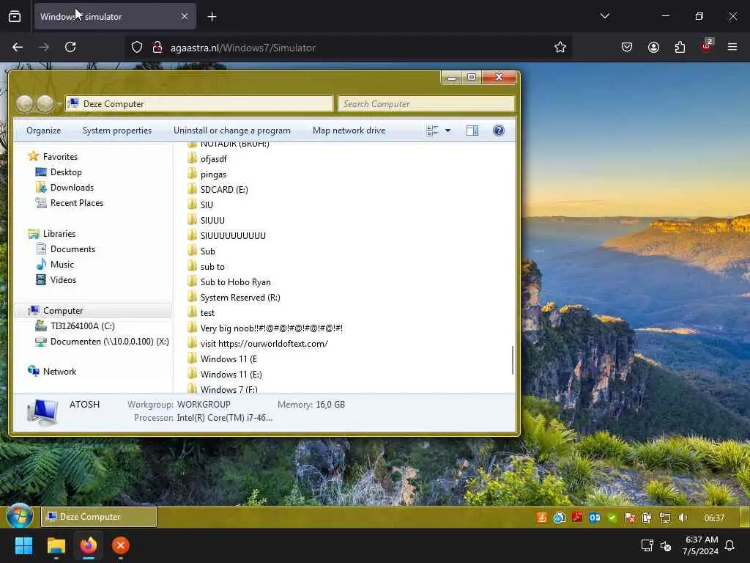Viewport: 750px width, 563px height.
Task: Toggle the preview pane icon
Action: pyautogui.click(x=472, y=130)
